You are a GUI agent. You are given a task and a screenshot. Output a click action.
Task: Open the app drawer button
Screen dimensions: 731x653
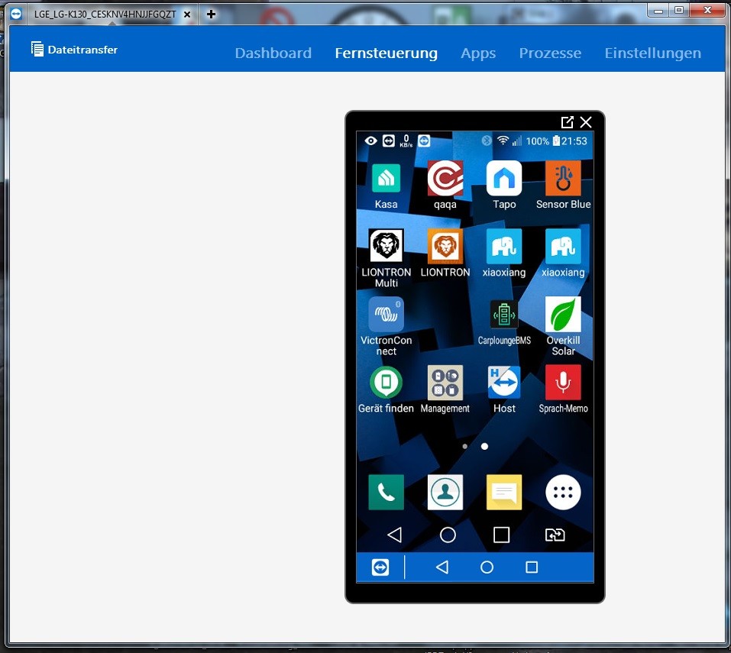pyautogui.click(x=563, y=492)
